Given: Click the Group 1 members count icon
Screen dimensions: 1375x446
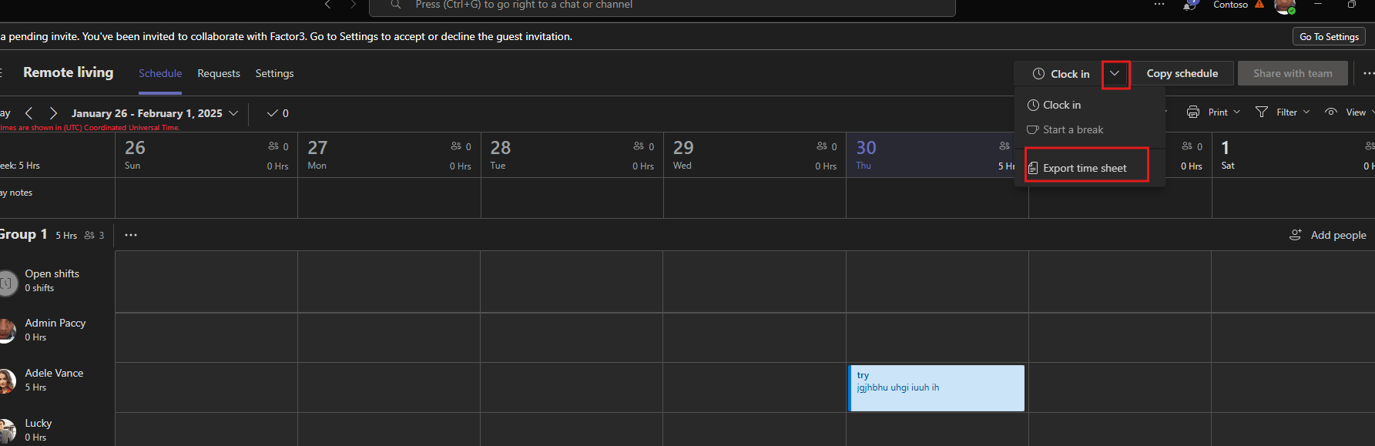Looking at the screenshot, I should (89, 235).
